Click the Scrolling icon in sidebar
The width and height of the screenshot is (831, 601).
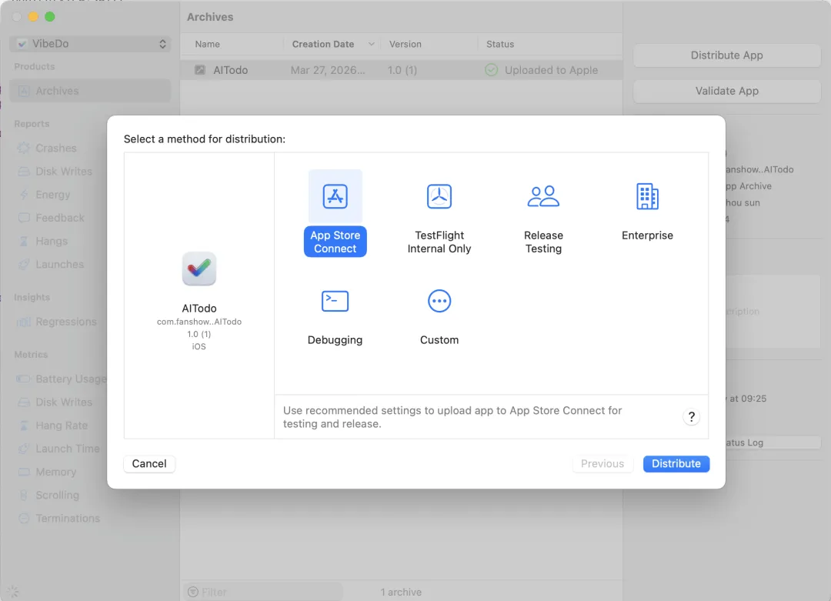click(x=24, y=495)
